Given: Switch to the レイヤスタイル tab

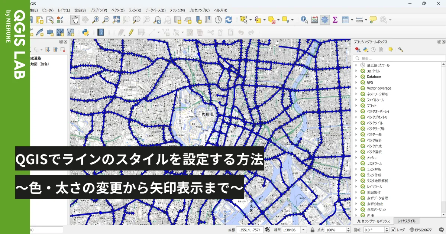Looking at the screenshot, I should tap(407, 221).
